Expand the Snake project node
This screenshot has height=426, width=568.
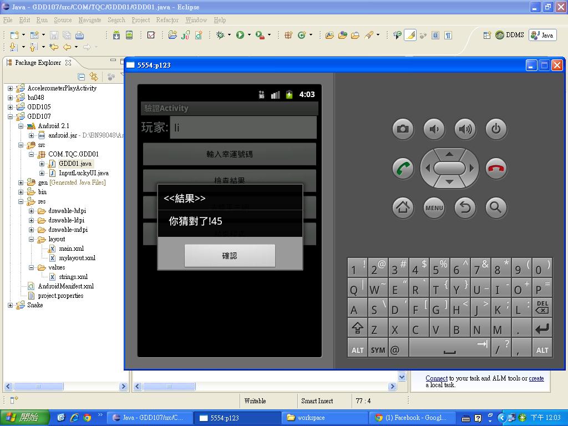10,305
